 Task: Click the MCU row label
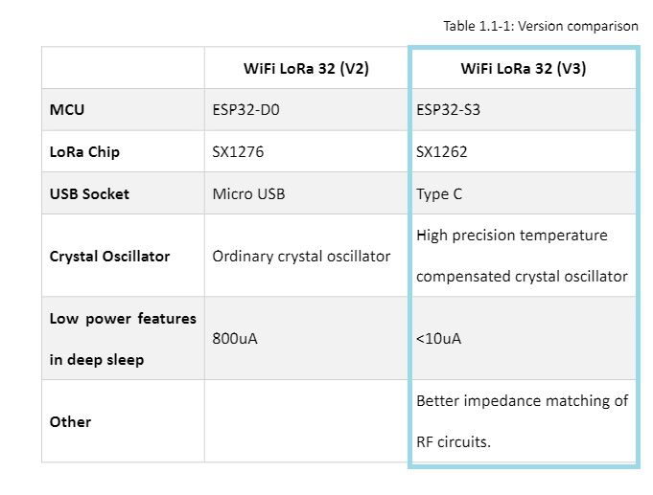tap(67, 110)
